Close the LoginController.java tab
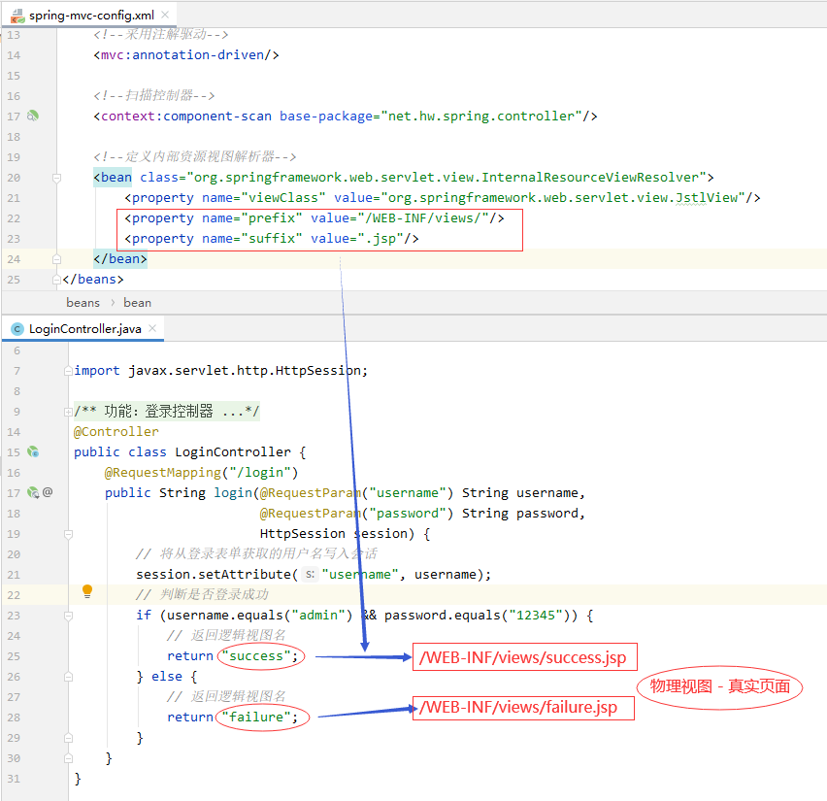 151,328
